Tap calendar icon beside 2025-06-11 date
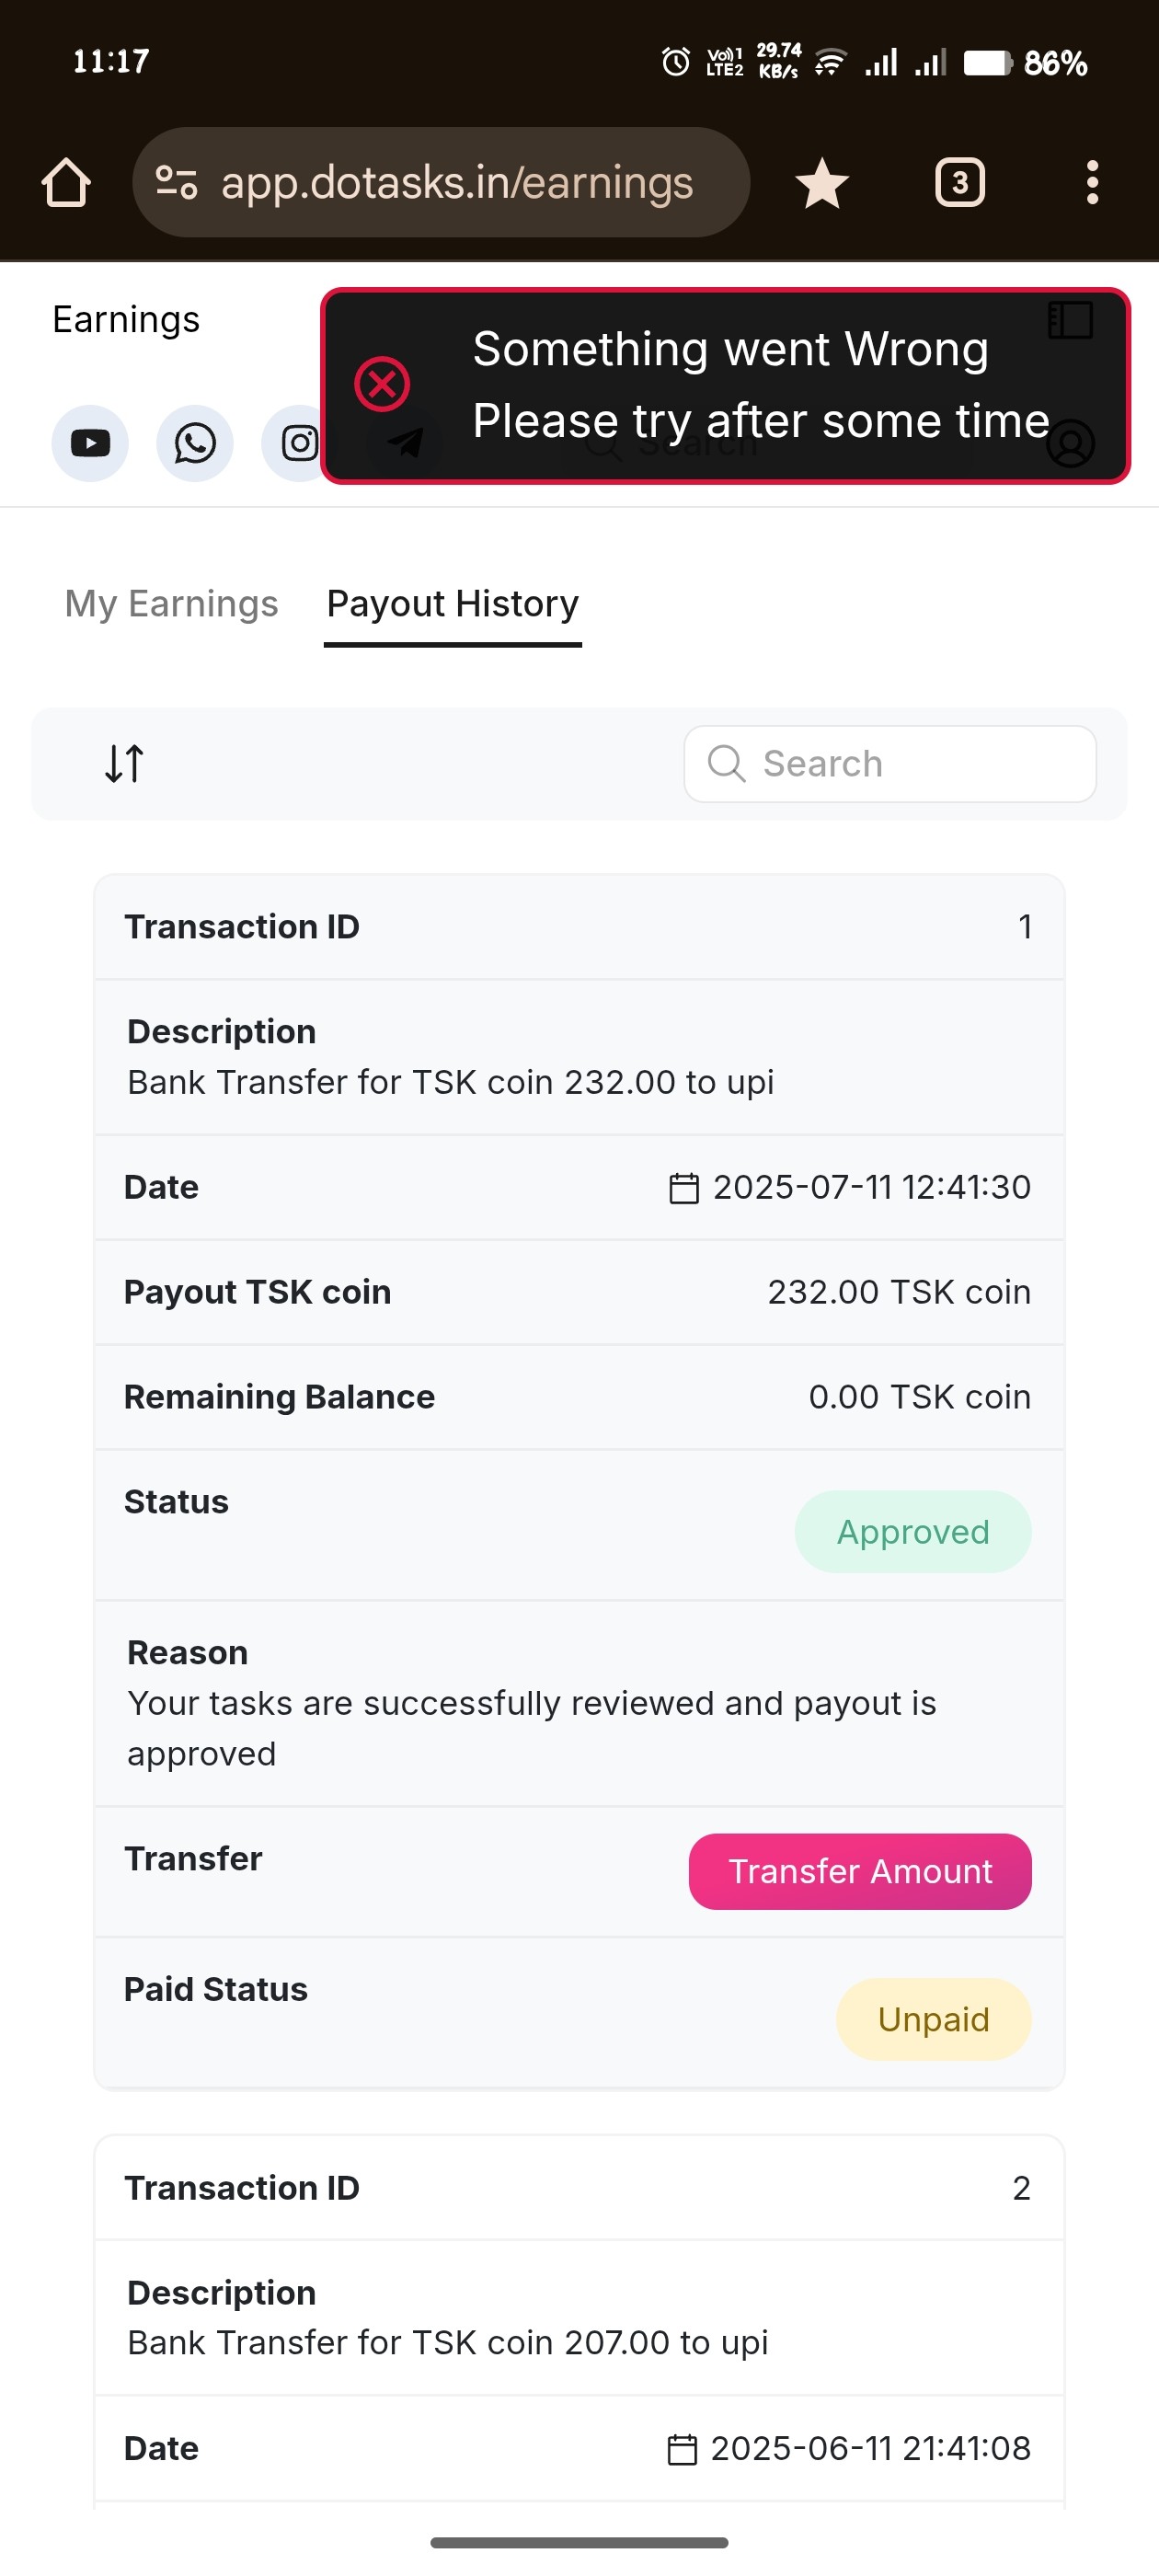 point(682,2449)
